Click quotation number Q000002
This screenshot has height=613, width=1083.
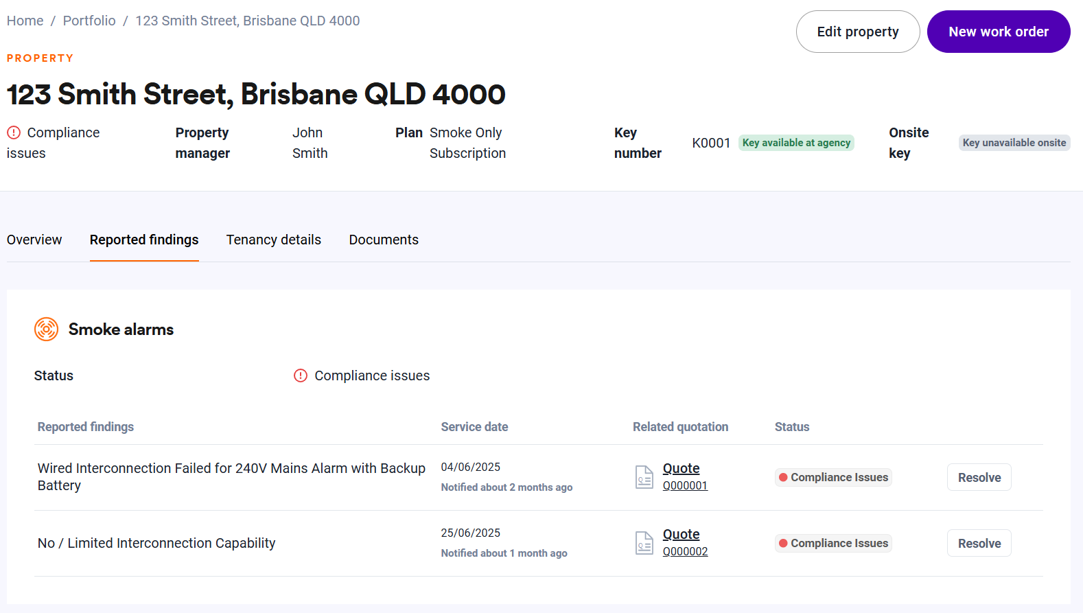pos(685,551)
